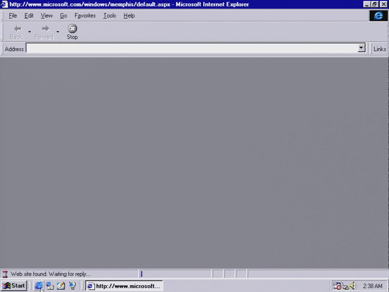Launch Outlook Express from Quick Launch
The height and width of the screenshot is (292, 389).
click(50, 286)
